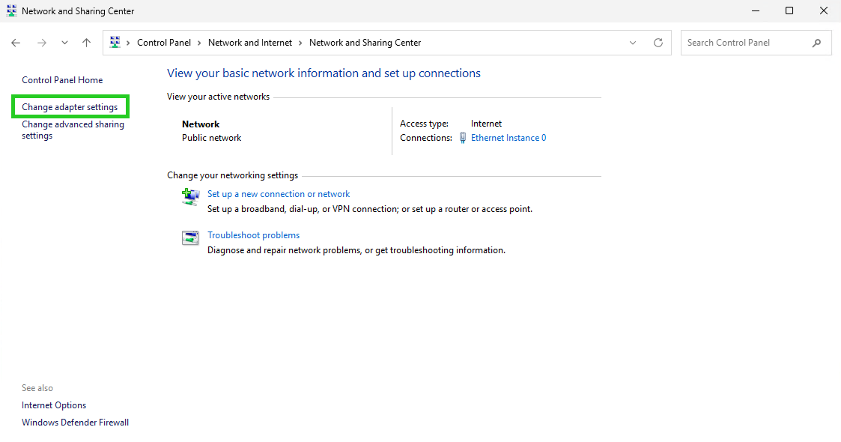The height and width of the screenshot is (442, 841).
Task: Open the recent locations chevron beside the forward arrow
Action: point(64,43)
